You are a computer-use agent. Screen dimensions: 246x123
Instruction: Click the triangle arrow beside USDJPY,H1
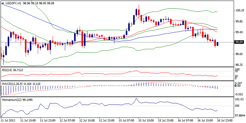pyautogui.click(x=3, y=3)
